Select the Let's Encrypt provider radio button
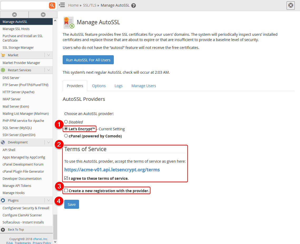300x244 pixels. (x=66, y=129)
